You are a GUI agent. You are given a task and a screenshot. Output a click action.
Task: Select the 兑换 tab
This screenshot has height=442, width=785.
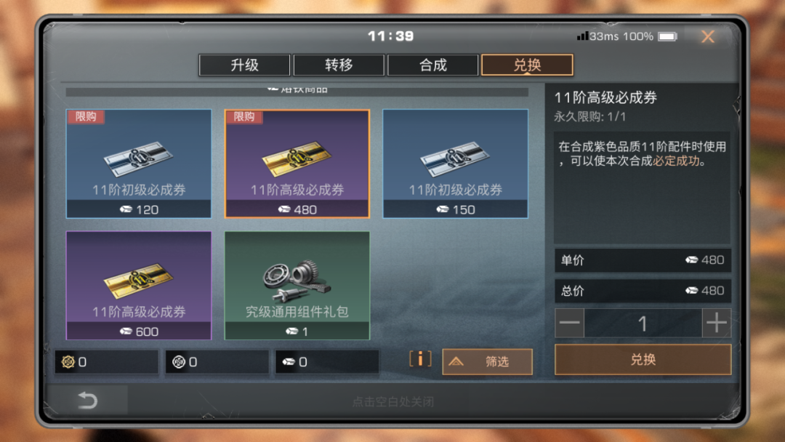[527, 65]
